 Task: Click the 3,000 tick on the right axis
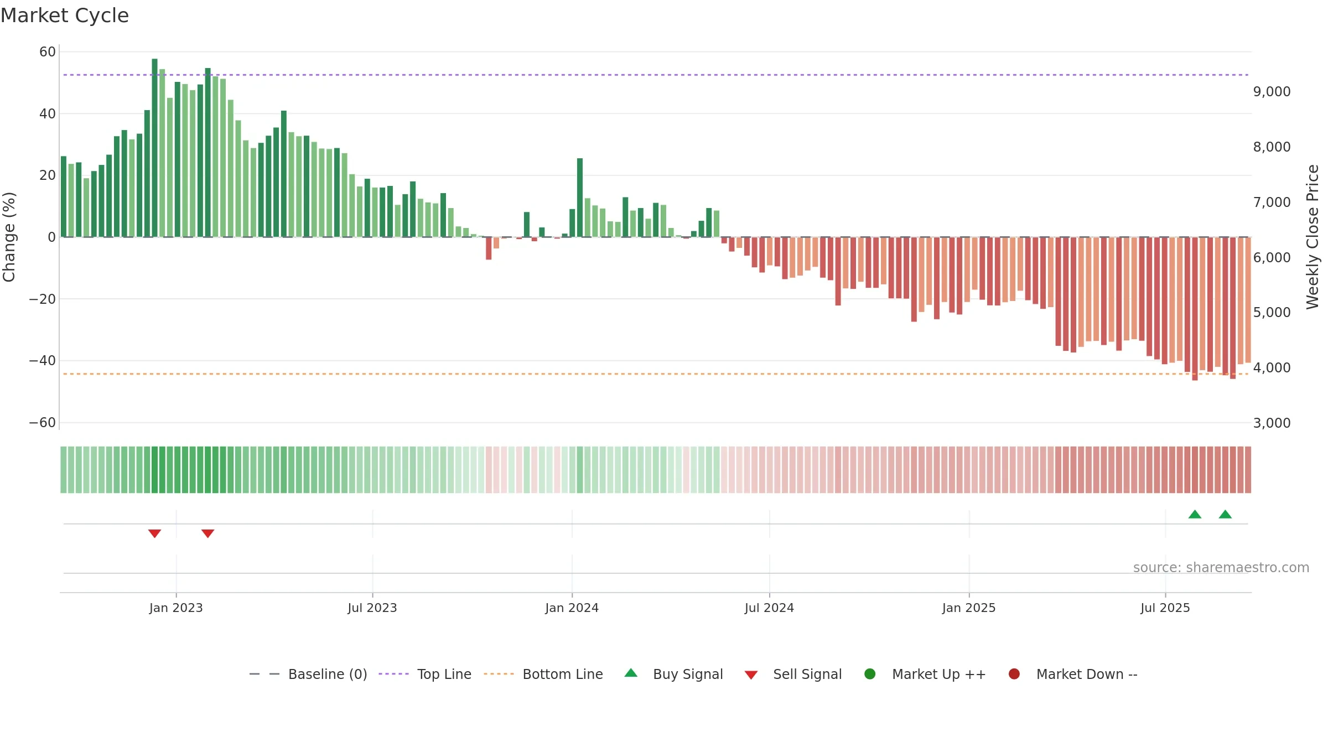tap(1272, 423)
